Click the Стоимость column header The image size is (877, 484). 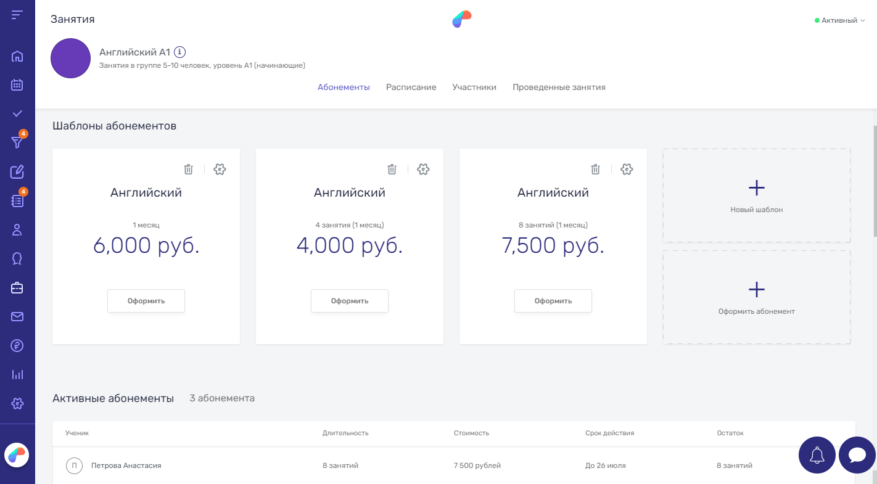click(x=471, y=433)
